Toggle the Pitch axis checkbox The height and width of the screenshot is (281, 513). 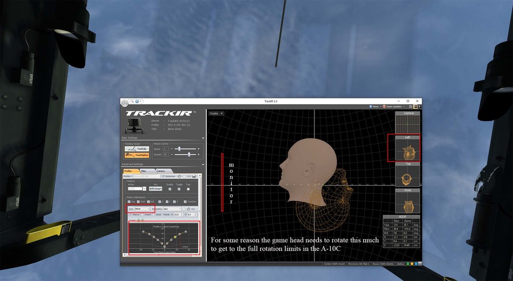point(139,202)
